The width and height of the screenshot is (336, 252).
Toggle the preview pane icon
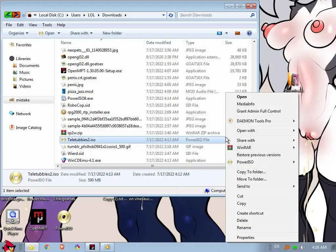(238, 33)
